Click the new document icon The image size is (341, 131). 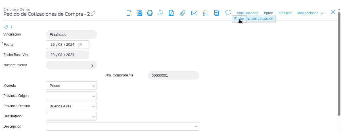coord(129,13)
